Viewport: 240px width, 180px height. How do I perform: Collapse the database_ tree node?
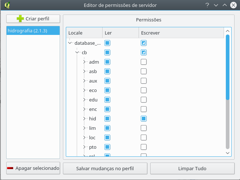pyautogui.click(x=70, y=43)
